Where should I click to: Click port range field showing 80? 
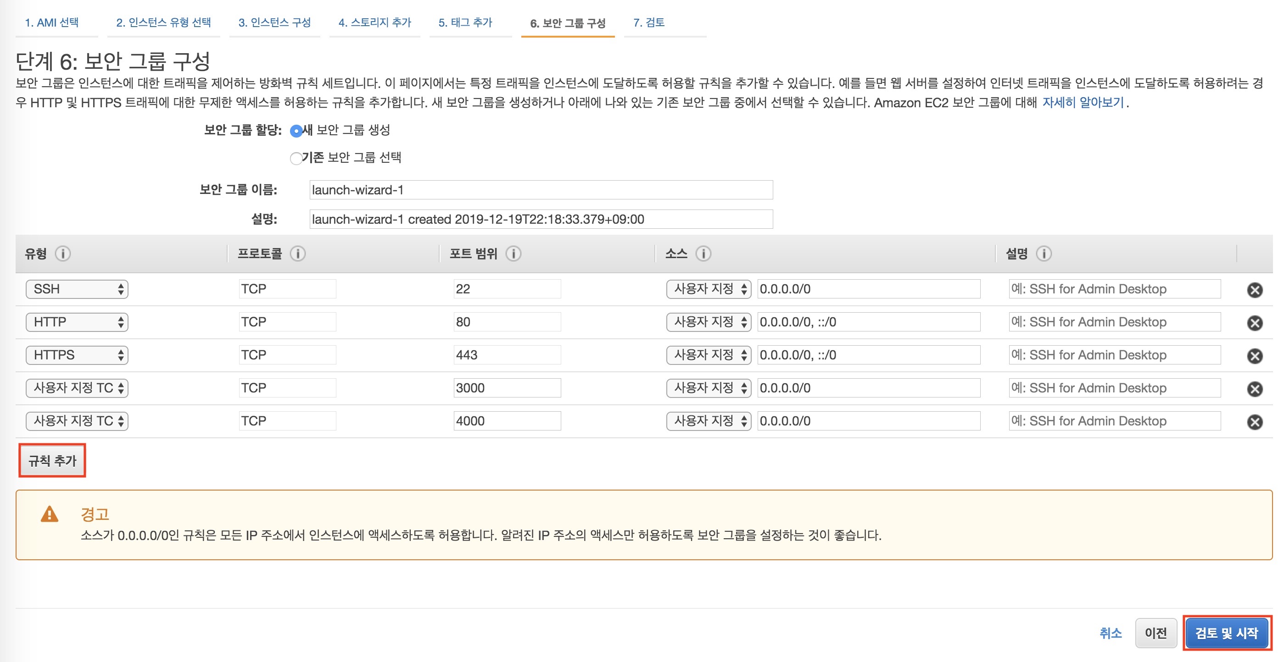tap(507, 322)
